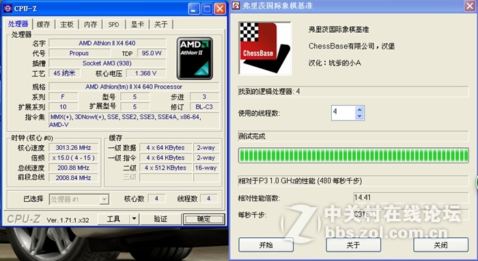Screen dimensions: 478x261
Task: Click the 2008.84 MHz value
Action: click(73, 178)
